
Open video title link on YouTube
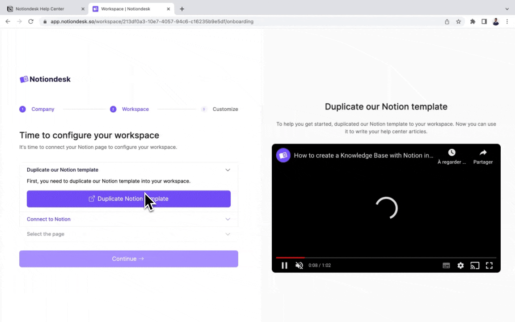click(363, 156)
